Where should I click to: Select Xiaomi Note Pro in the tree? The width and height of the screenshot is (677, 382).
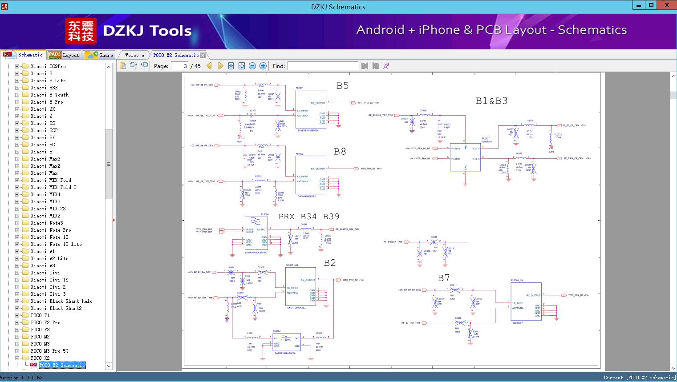[x=51, y=230]
